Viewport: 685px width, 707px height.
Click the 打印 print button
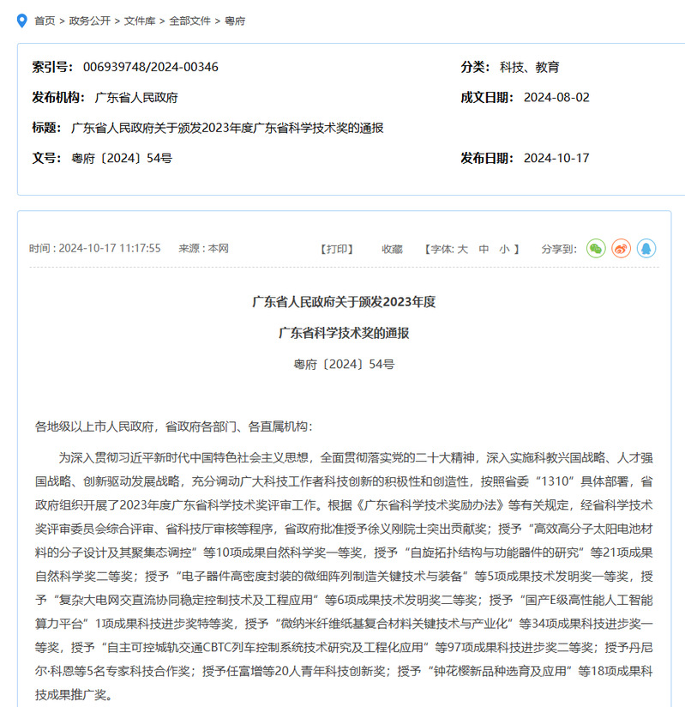click(x=336, y=249)
